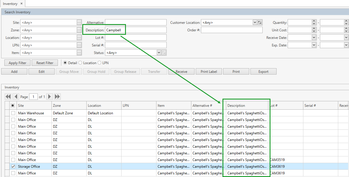
Task: Refresh the Customer Location list
Action: [x=259, y=22]
